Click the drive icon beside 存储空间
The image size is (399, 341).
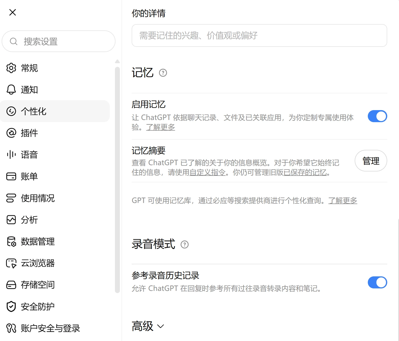pyautogui.click(x=11, y=285)
